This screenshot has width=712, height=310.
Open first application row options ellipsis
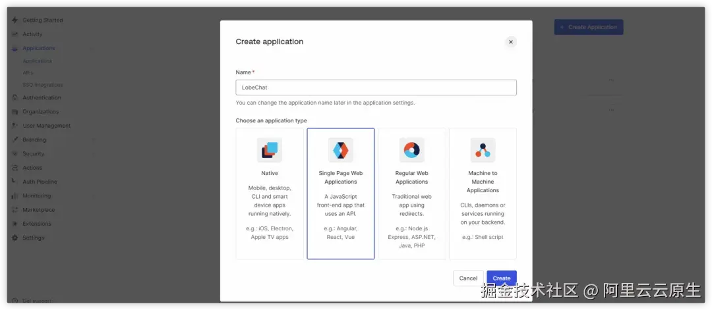(611, 80)
